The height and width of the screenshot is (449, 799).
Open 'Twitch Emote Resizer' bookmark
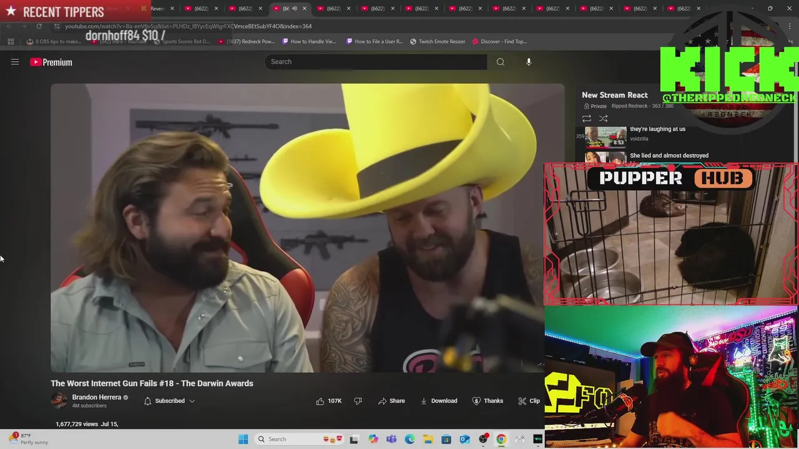coord(438,42)
